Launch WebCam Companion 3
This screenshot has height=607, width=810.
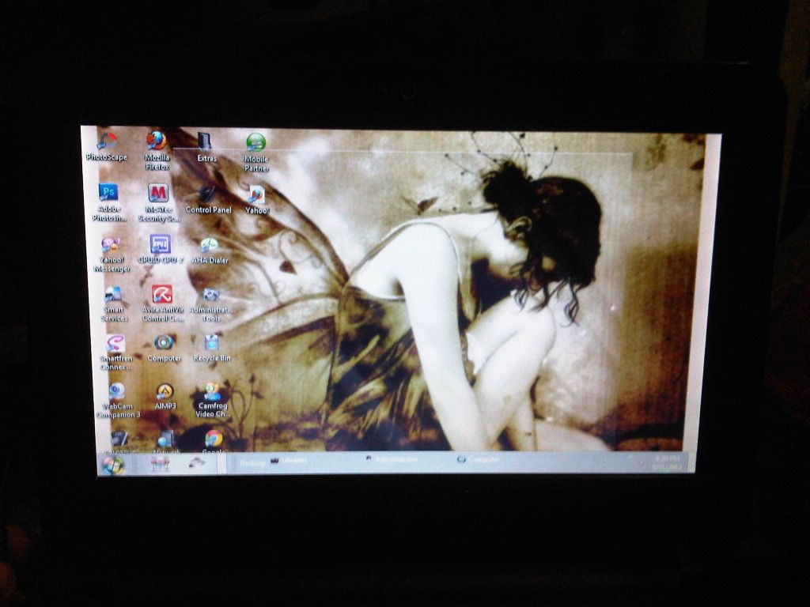[118, 401]
